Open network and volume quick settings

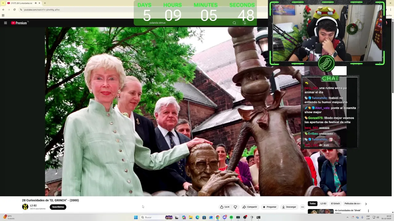pos(376,217)
